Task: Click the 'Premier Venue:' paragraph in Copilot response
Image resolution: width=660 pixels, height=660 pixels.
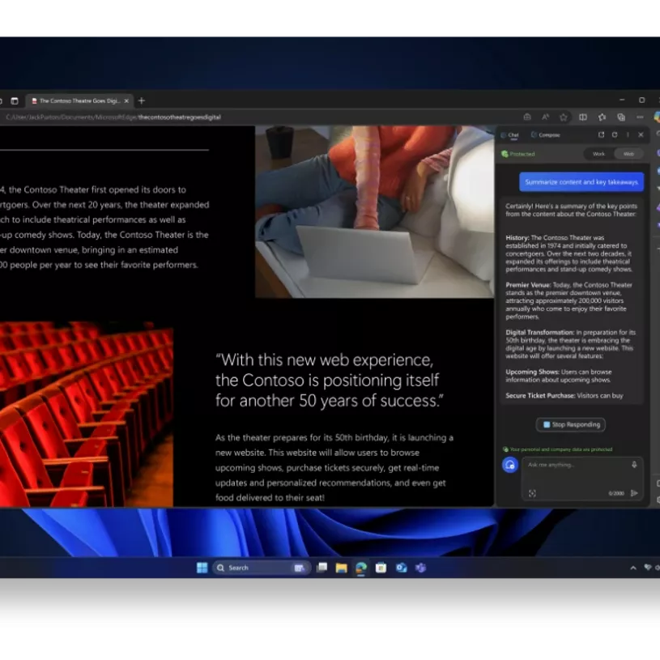Action: pos(569,301)
